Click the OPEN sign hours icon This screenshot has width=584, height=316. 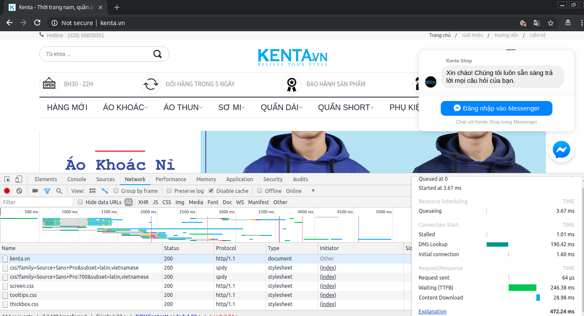(49, 85)
